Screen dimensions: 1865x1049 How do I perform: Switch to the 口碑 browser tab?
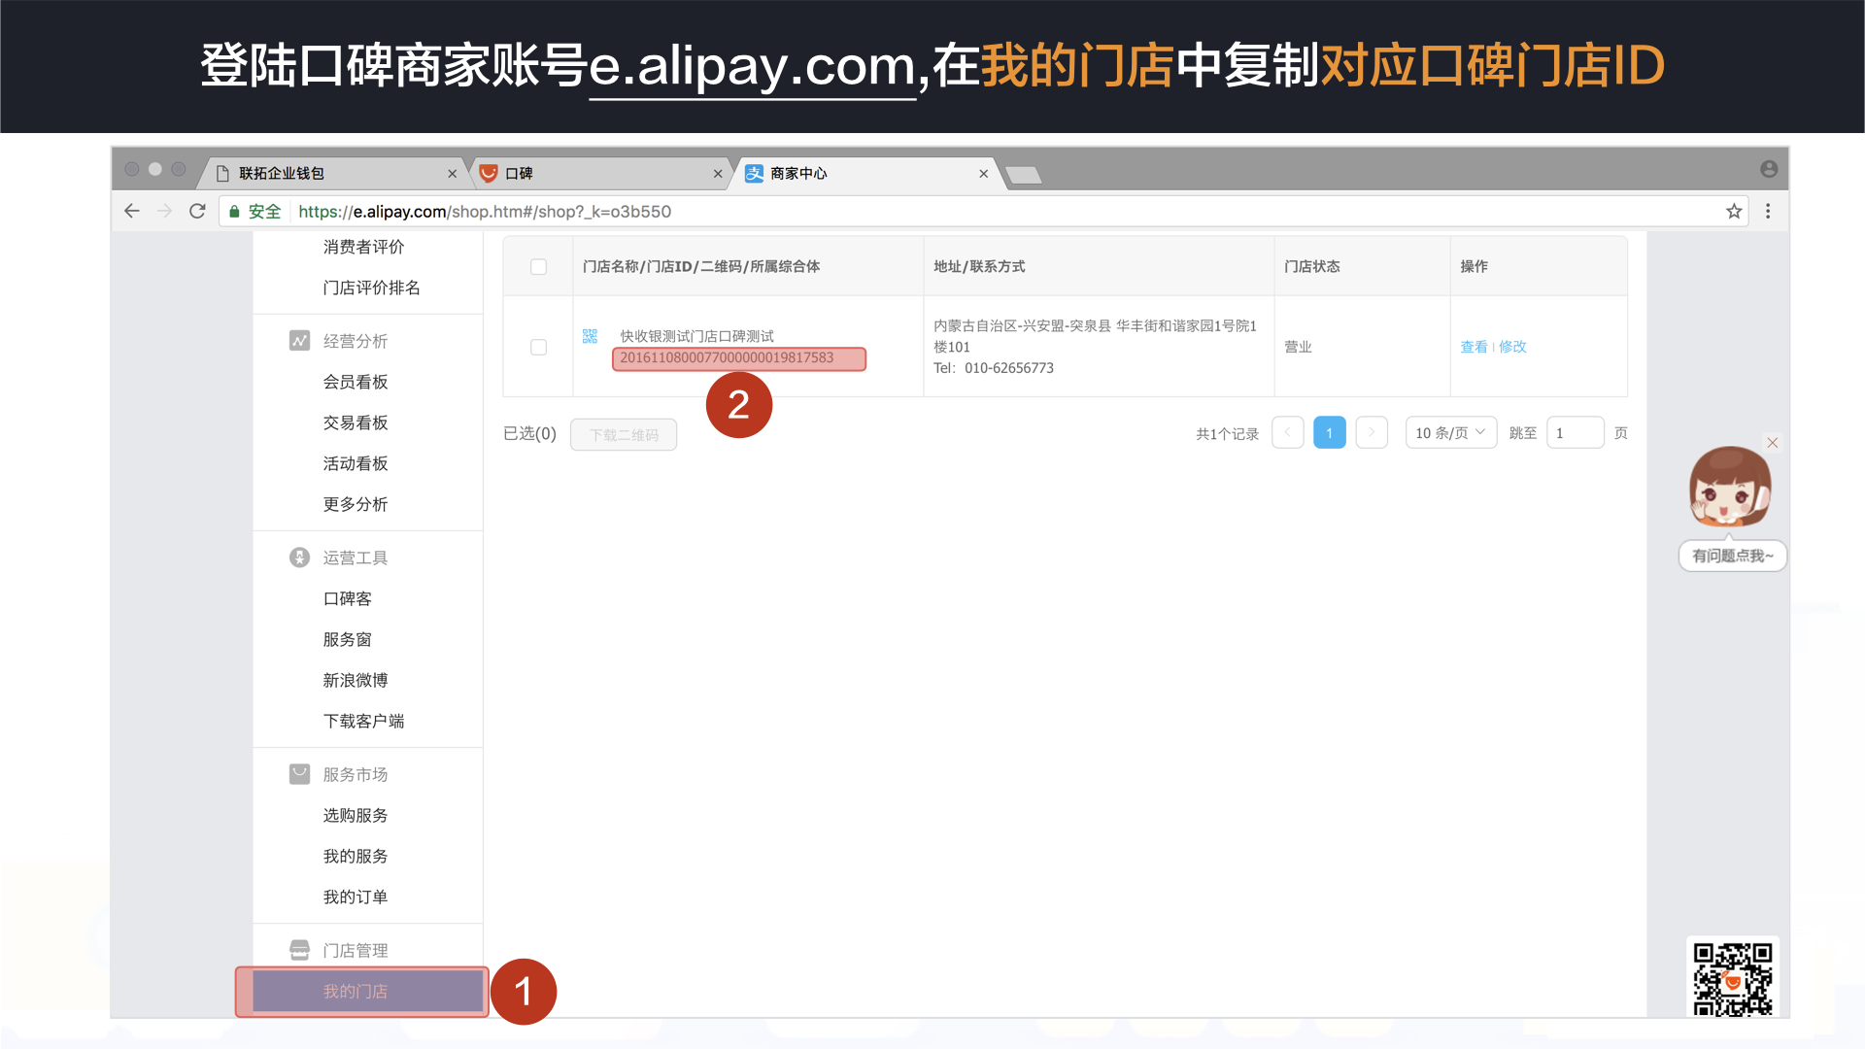coord(599,174)
